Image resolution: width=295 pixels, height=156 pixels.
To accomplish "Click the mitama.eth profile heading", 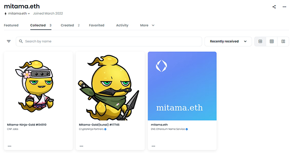I will pyautogui.click(x=22, y=6).
